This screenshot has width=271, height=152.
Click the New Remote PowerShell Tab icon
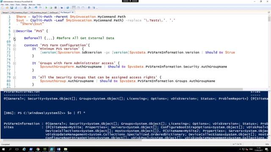[62, 8]
